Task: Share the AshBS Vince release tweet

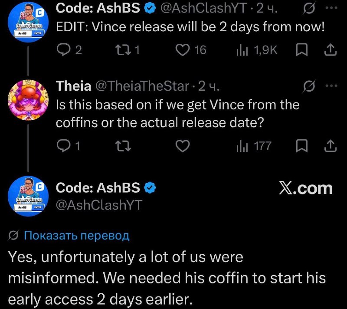Action: (x=331, y=49)
